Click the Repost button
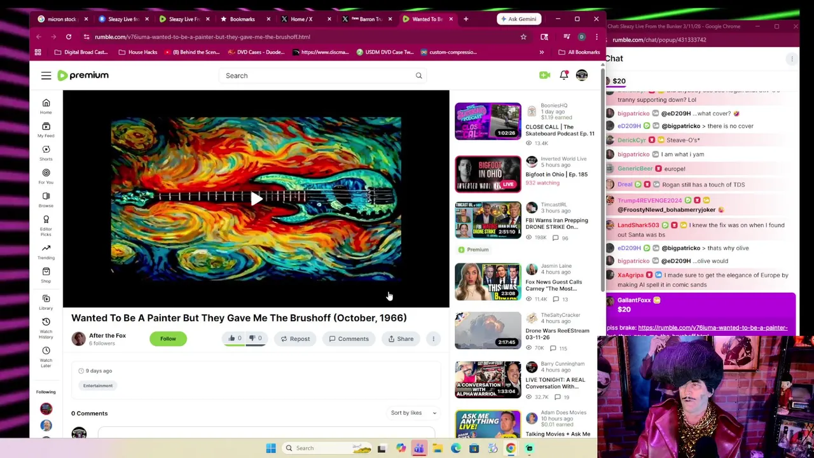 point(295,338)
